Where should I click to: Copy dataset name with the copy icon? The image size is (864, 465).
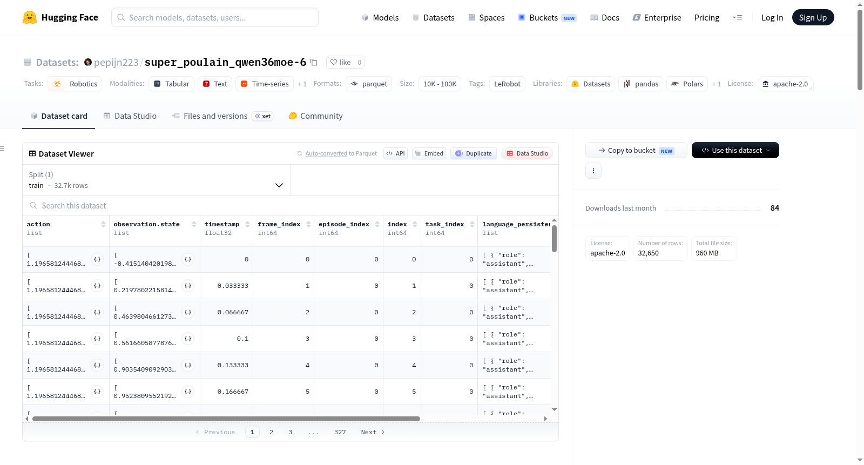click(x=314, y=62)
